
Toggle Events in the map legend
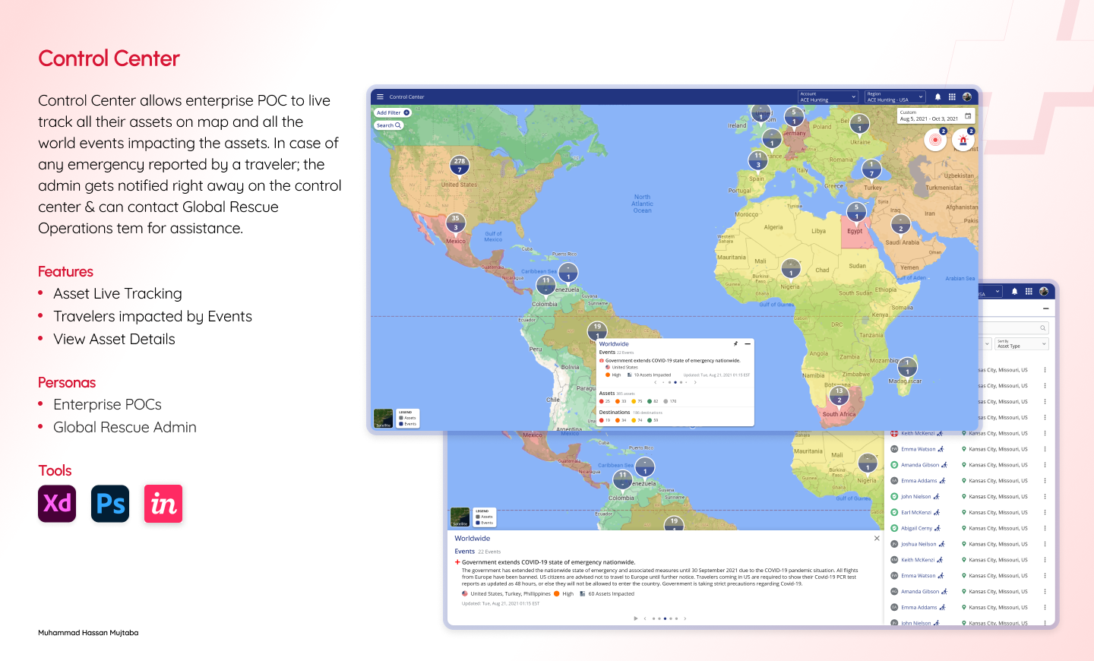(408, 424)
